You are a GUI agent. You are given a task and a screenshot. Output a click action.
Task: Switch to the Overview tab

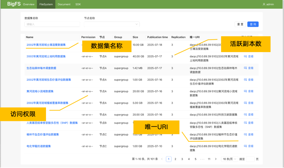tap(29, 4)
